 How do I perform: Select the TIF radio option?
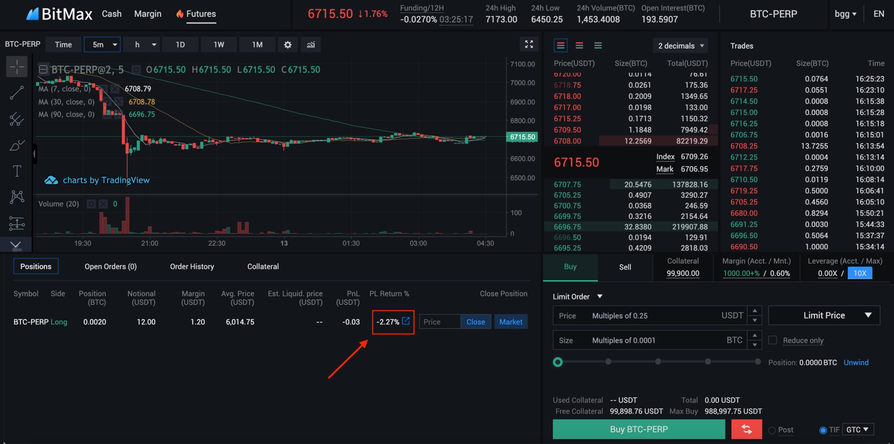tap(823, 430)
